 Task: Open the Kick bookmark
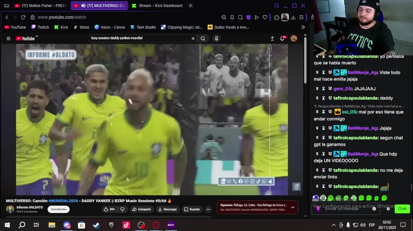[61, 27]
